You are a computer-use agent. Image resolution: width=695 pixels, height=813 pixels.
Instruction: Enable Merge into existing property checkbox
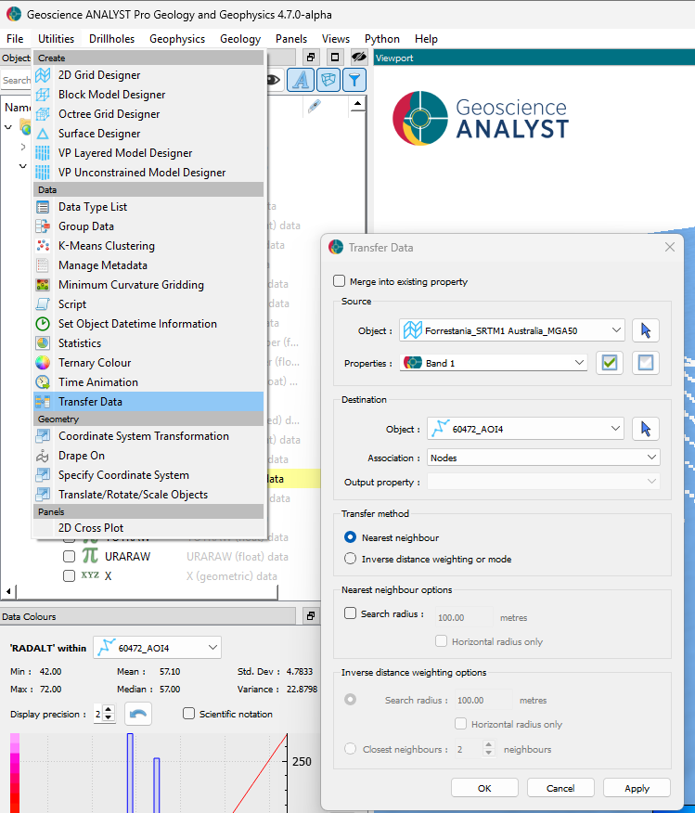[339, 282]
